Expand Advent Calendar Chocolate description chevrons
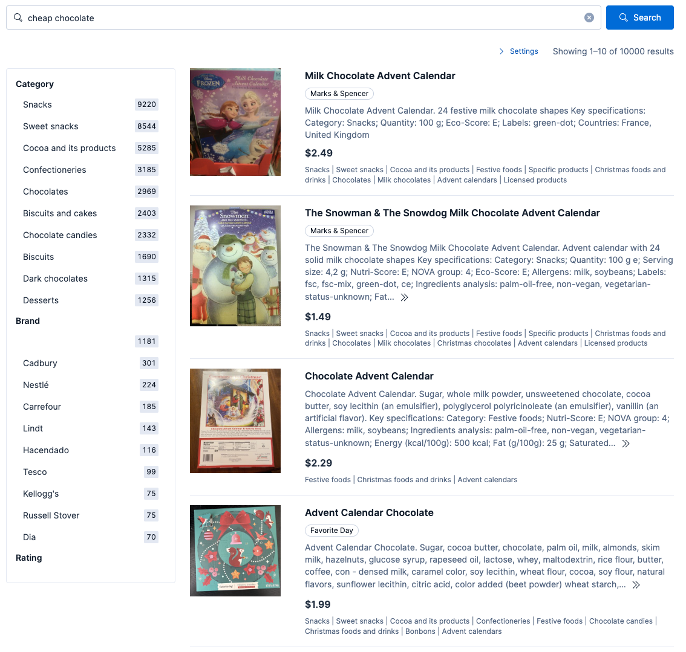 tap(636, 585)
